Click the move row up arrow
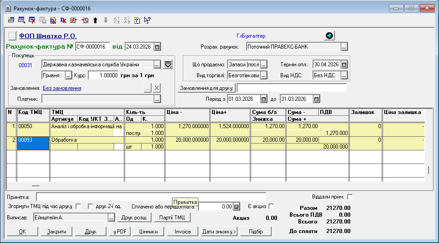The width and height of the screenshot is (439, 243). pyautogui.click(x=95, y=20)
